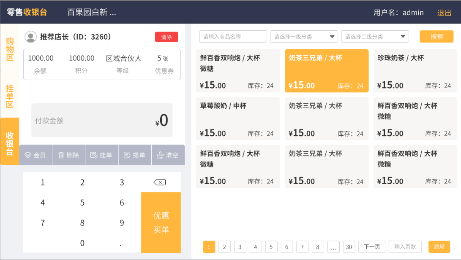Click the 会员 member diamond icon
This screenshot has height=260, width=461.
coord(28,155)
